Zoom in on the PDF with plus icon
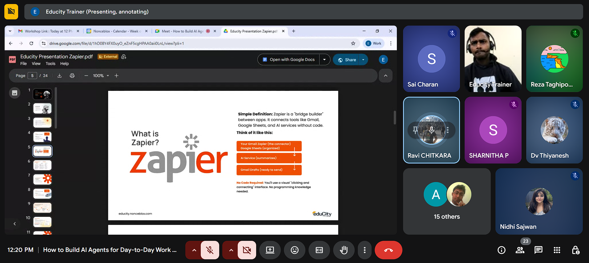589x263 pixels. point(116,75)
